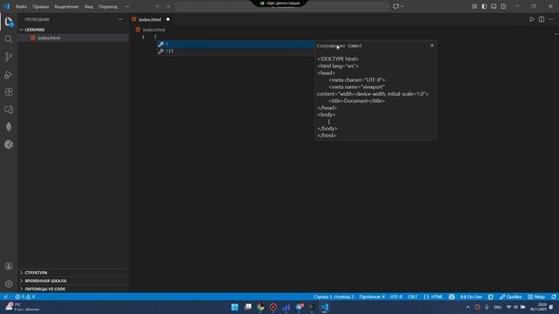
Task: Open the Edit menu (Правка)
Action: click(41, 6)
